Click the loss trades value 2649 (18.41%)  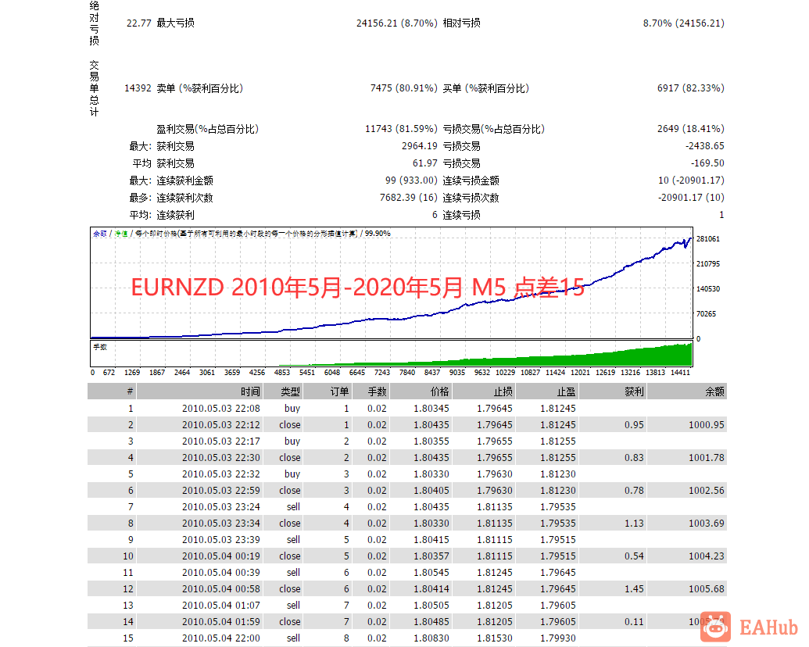(x=691, y=129)
